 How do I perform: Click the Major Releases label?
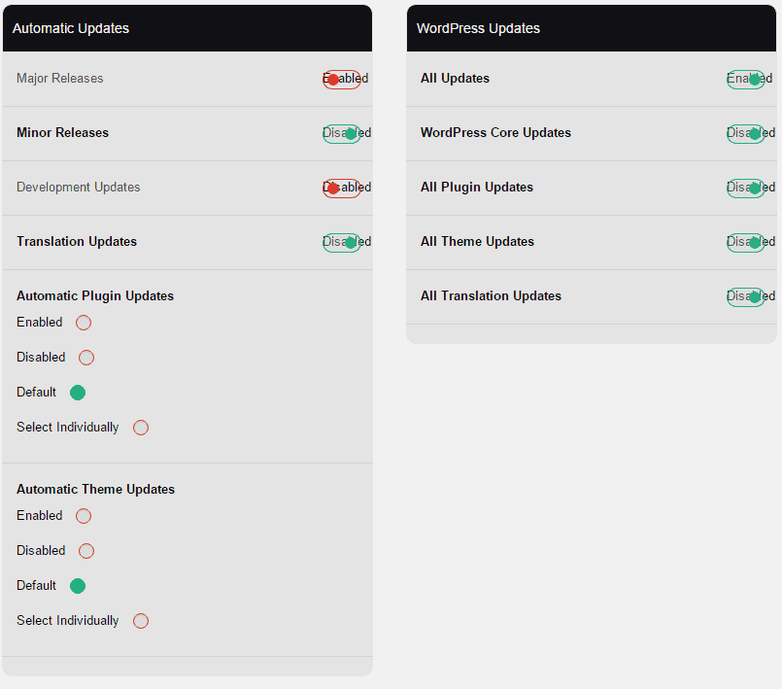click(x=60, y=79)
